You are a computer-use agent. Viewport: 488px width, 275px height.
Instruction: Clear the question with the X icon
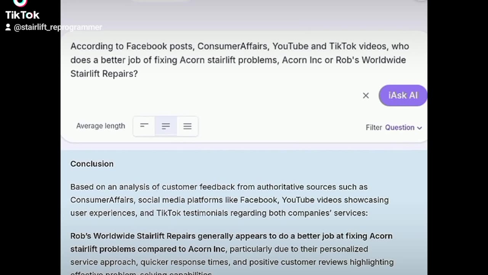pos(366,95)
